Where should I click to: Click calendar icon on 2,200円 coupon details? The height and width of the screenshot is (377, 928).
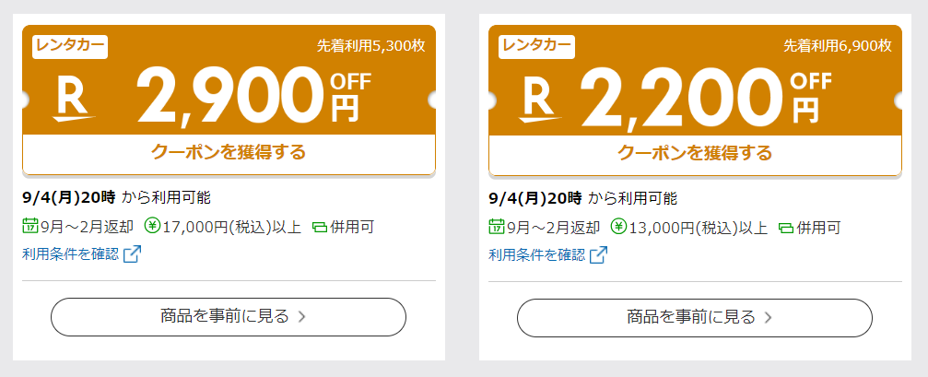[497, 228]
